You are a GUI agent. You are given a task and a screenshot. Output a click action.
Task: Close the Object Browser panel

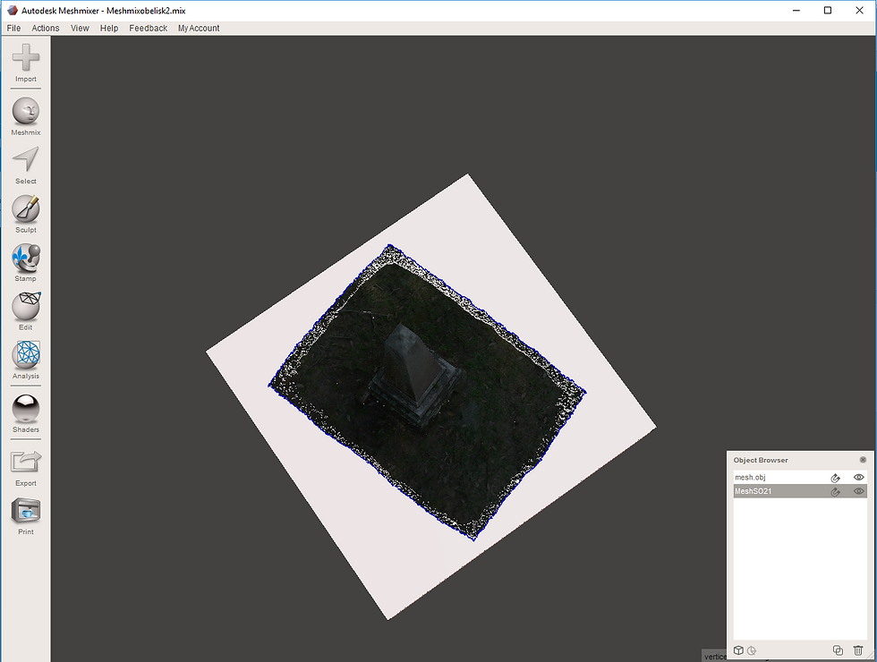[863, 460]
